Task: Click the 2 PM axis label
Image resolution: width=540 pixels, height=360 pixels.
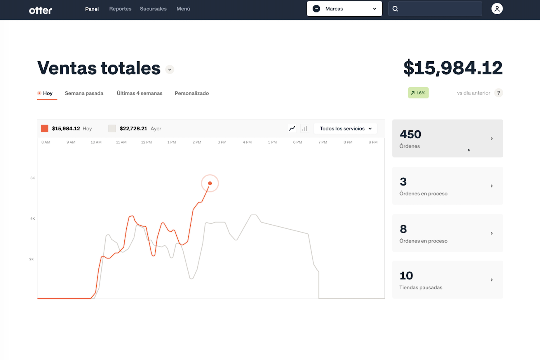Action: [x=197, y=142]
